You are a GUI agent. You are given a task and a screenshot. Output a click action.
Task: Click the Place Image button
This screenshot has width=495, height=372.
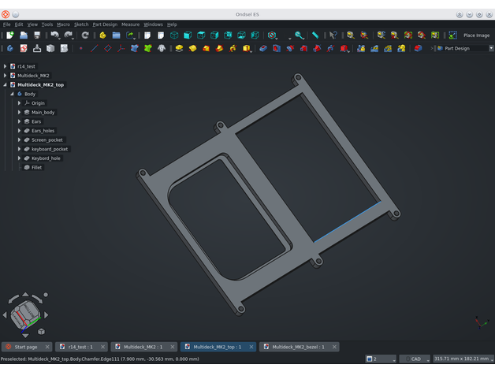coord(475,35)
